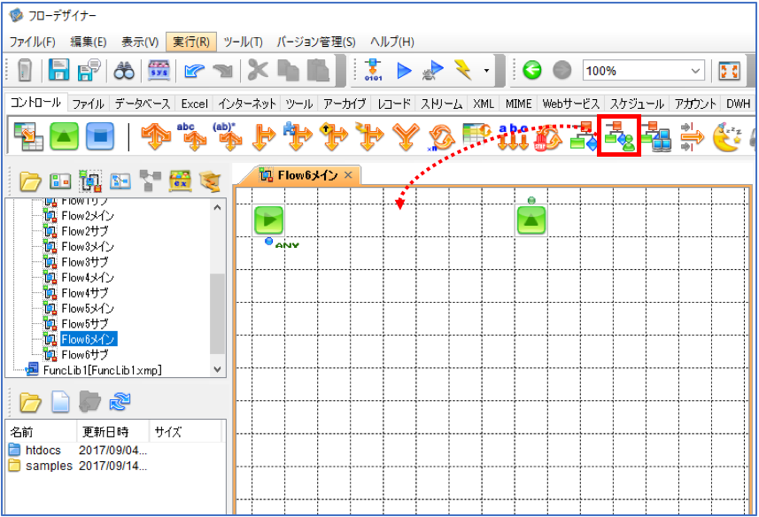Select Flow3メイン in the tree
The width and height of the screenshot is (759, 517).
88,247
